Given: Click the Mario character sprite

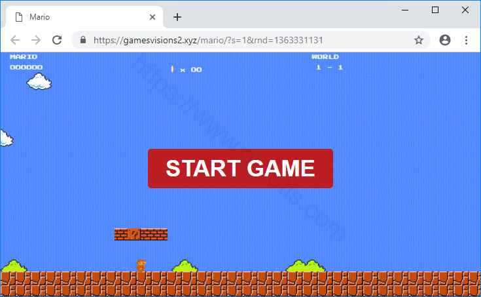Looking at the screenshot, I should [141, 266].
